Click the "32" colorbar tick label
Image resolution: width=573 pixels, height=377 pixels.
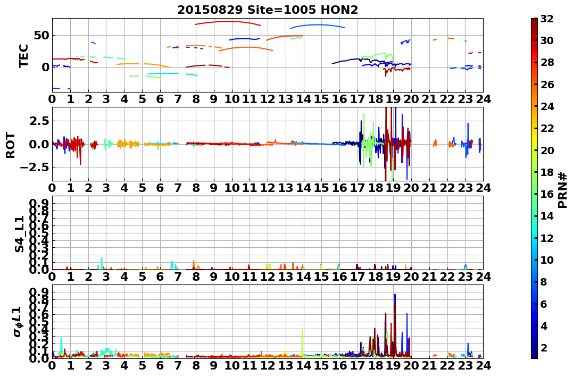tap(547, 19)
